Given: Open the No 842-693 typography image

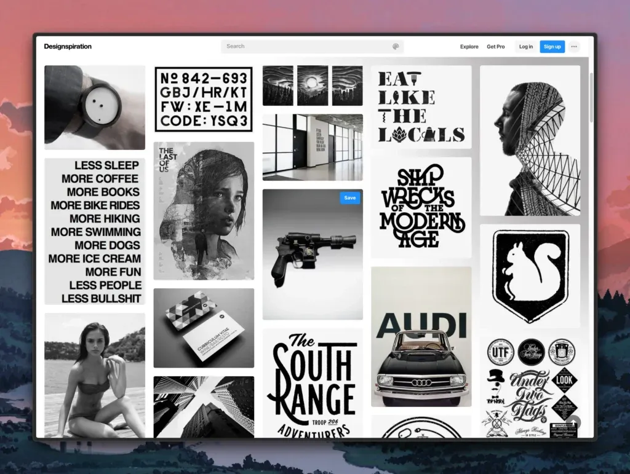Looking at the screenshot, I should click(x=204, y=100).
